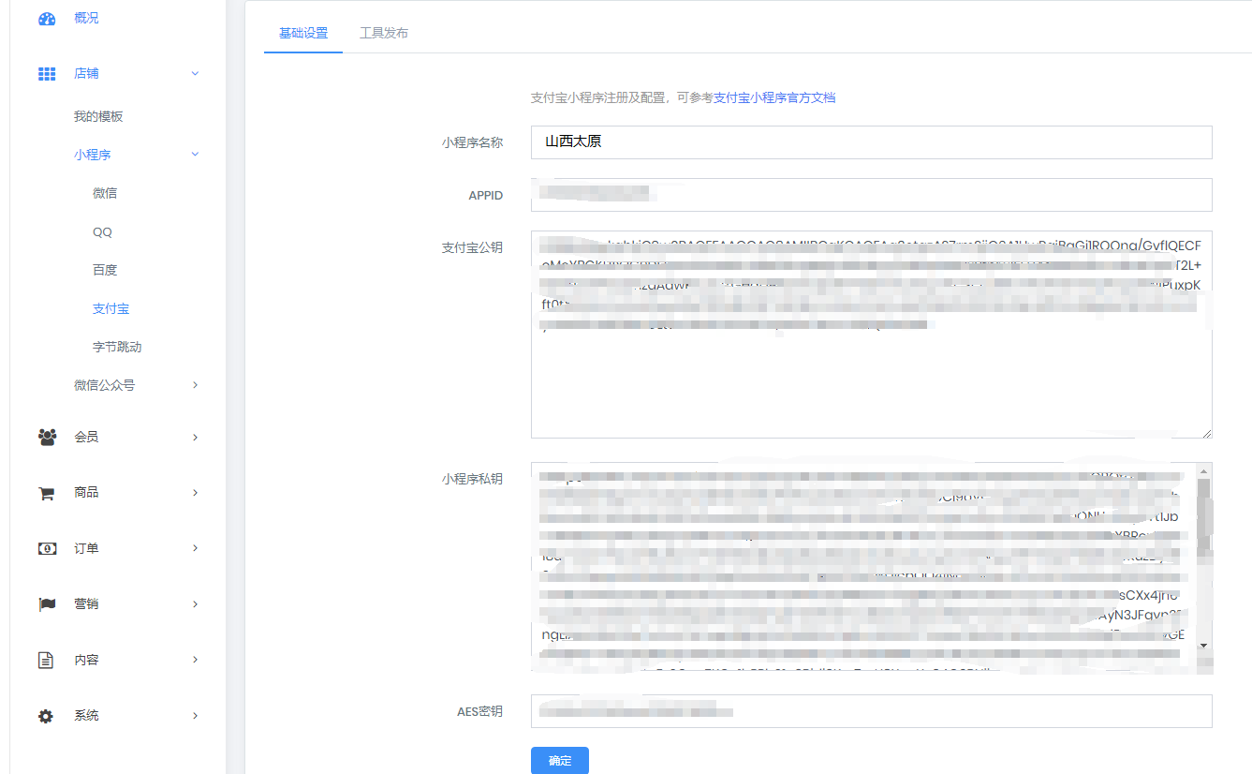Open the 支付宝小程序官方文档 link

(774, 97)
